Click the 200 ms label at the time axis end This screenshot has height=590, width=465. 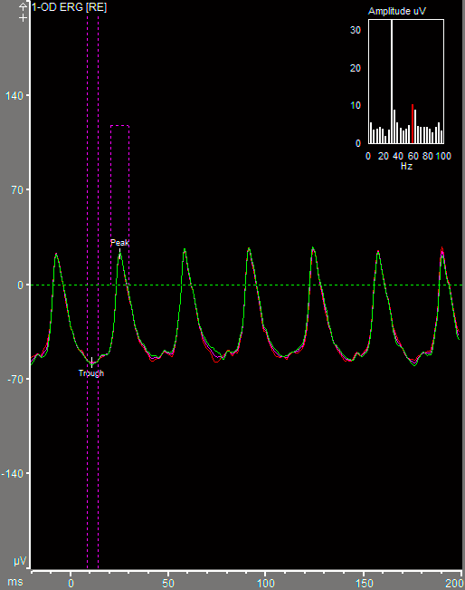point(454,584)
